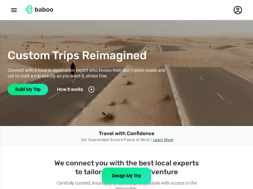
Task: Click the best local experts heading
Action: (126, 163)
